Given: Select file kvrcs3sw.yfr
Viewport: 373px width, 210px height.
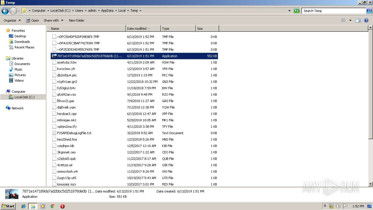Looking at the screenshot, I should pyautogui.click(x=134, y=69).
